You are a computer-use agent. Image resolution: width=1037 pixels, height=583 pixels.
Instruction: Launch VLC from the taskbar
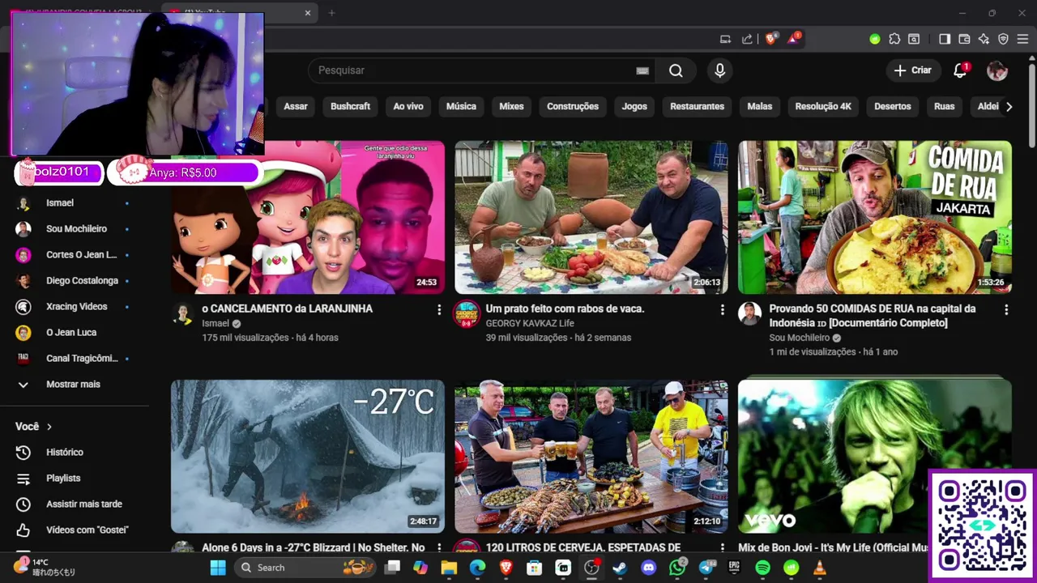[819, 568]
